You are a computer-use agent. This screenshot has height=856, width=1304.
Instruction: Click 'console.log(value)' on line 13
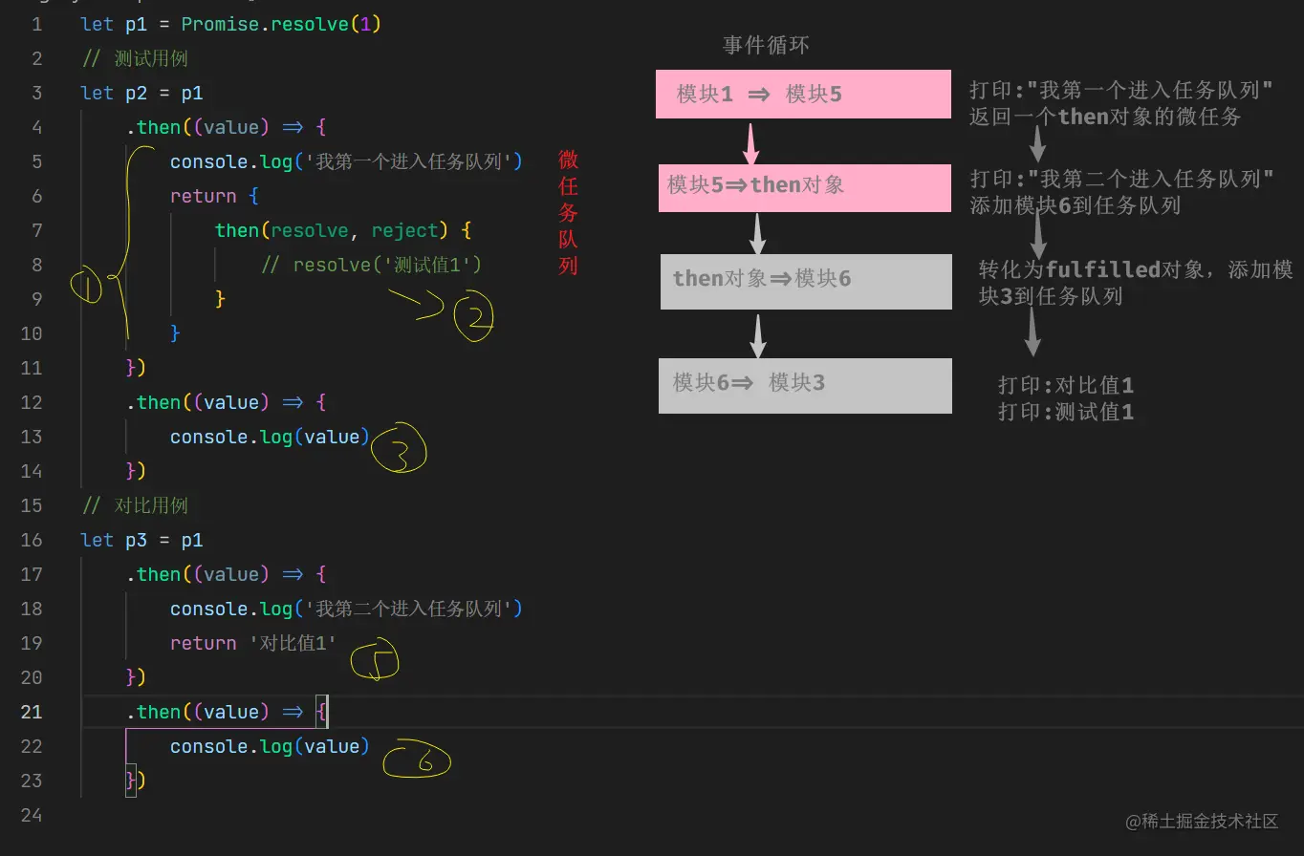(x=270, y=437)
